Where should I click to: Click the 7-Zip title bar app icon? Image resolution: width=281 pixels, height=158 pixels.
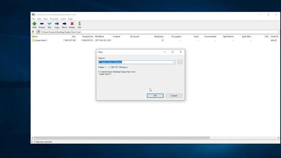point(33,14)
